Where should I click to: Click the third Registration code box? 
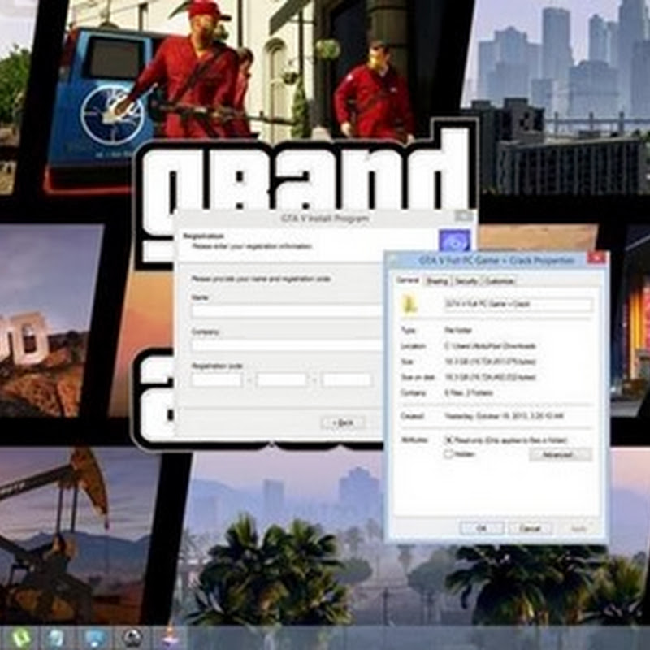click(x=347, y=379)
